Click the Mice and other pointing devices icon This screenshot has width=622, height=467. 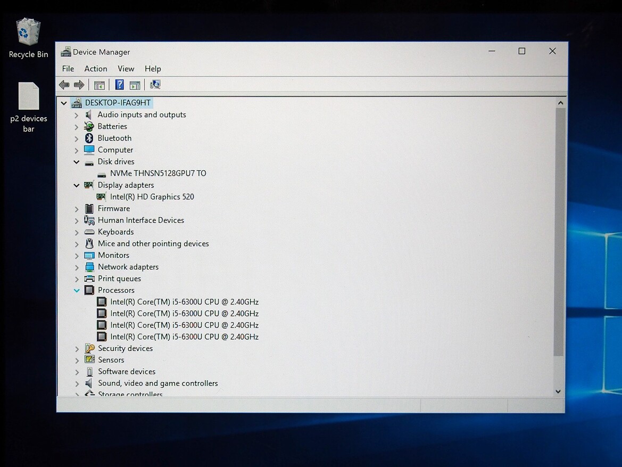point(89,243)
